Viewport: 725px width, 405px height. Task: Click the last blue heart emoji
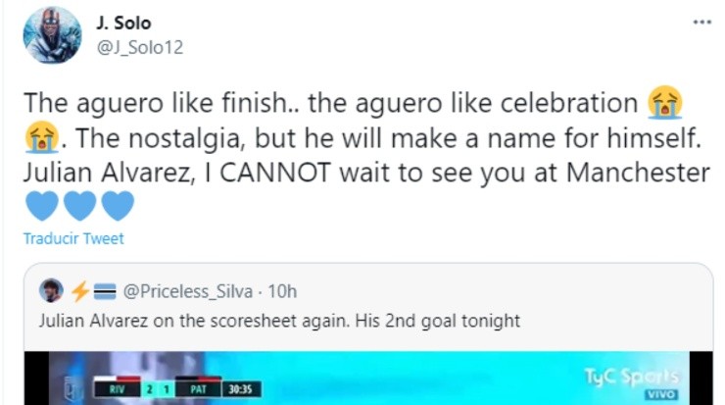point(117,206)
